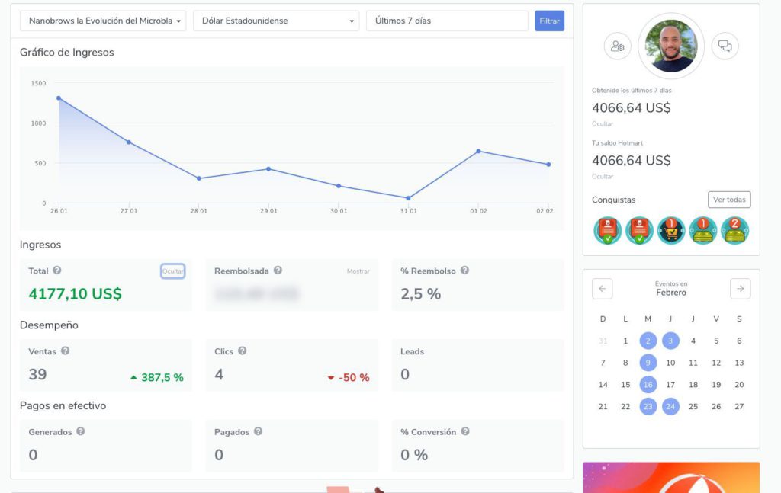Click the Últimos 7 días date range field
The image size is (781, 493).
(x=447, y=21)
